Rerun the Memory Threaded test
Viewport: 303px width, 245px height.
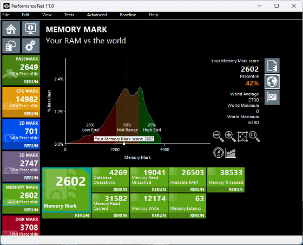(235, 190)
